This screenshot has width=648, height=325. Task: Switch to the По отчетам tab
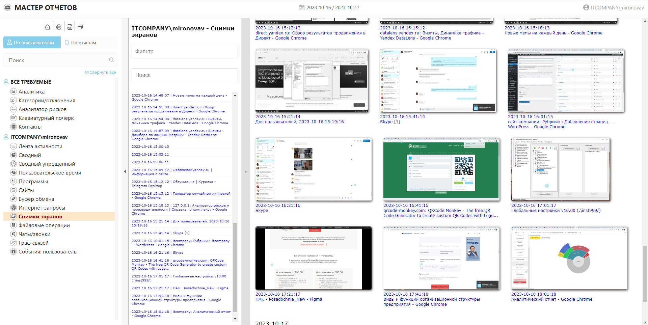point(83,43)
